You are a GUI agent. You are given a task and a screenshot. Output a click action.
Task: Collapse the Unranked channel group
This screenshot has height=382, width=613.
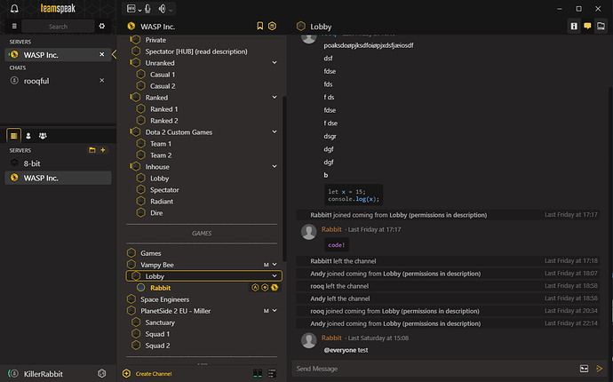pos(275,63)
